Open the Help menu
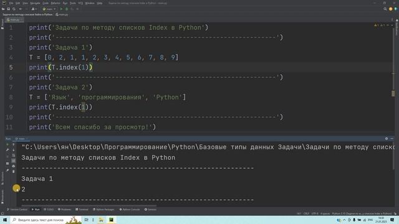399x224 pixels. click(100, 3)
